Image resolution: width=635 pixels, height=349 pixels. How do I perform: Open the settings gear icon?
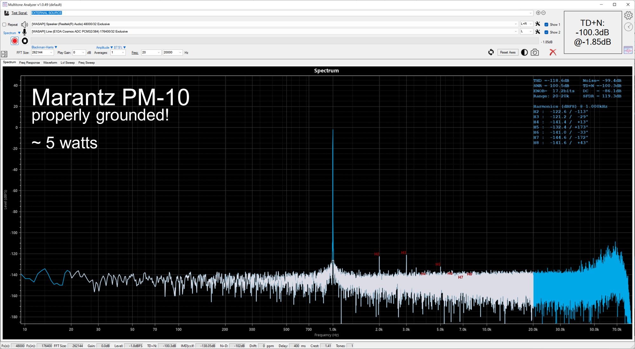628,16
